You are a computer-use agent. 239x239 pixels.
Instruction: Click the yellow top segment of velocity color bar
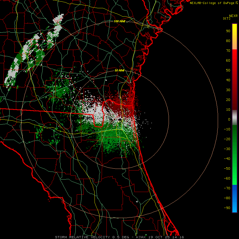point(234,37)
